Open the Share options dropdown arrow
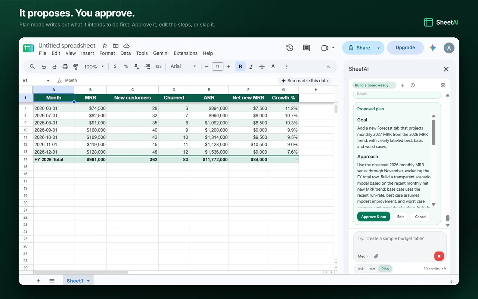478x299 pixels. point(379,48)
